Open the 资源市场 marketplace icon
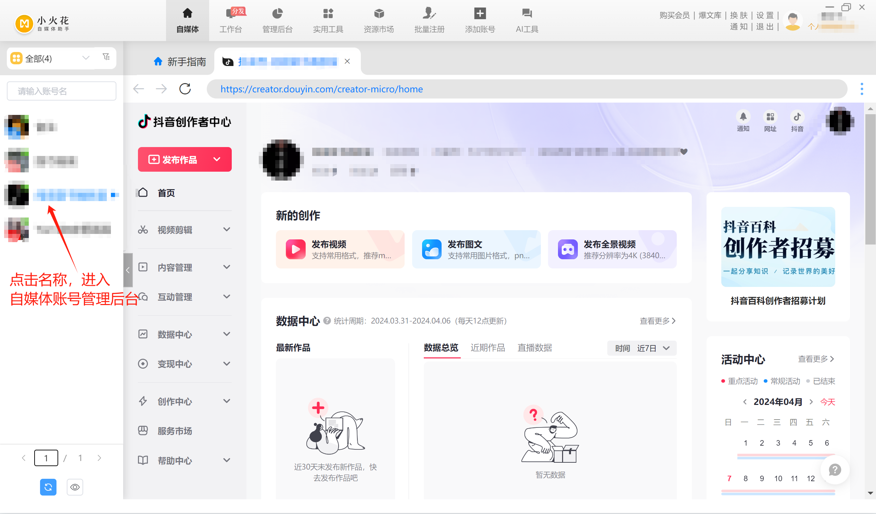 click(379, 19)
